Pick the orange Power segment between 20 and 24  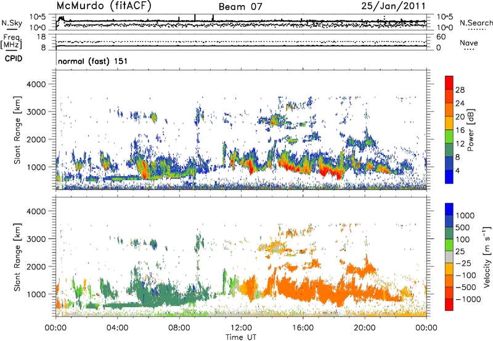click(x=449, y=110)
